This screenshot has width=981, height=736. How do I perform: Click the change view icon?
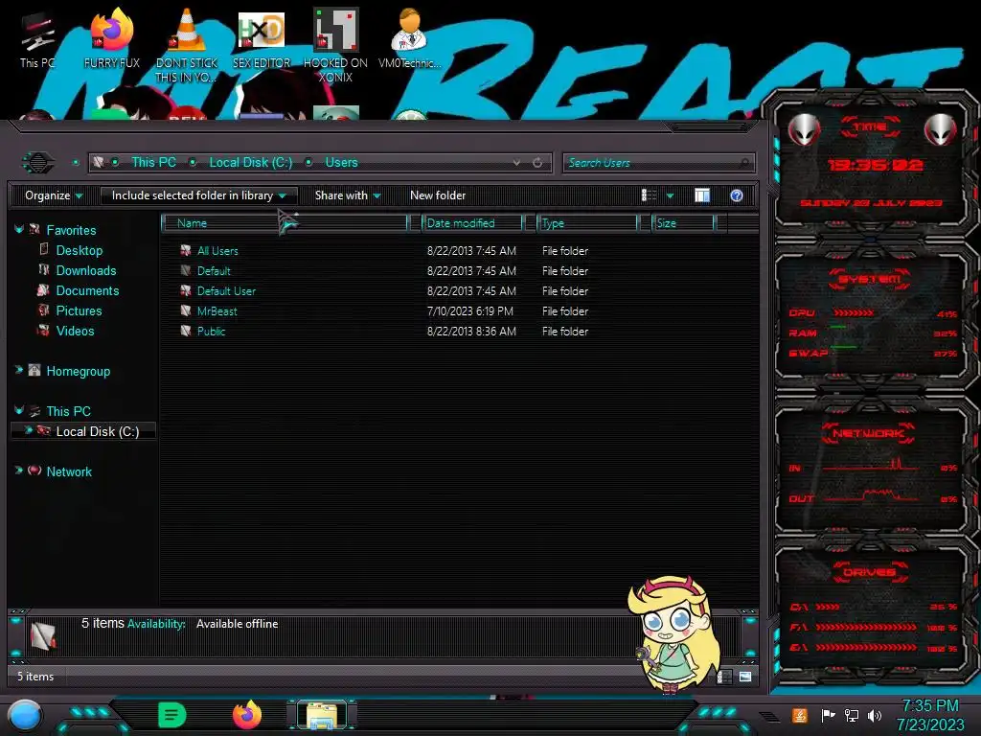click(649, 195)
